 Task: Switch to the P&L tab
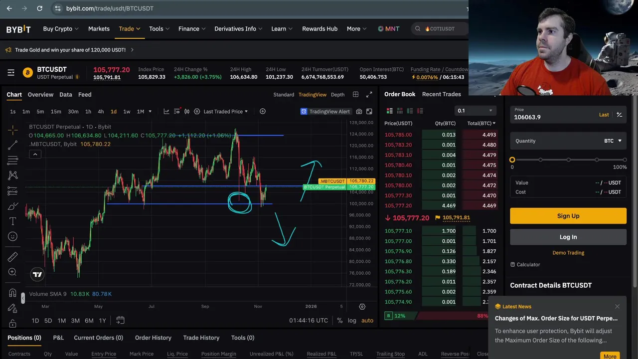[x=58, y=338]
